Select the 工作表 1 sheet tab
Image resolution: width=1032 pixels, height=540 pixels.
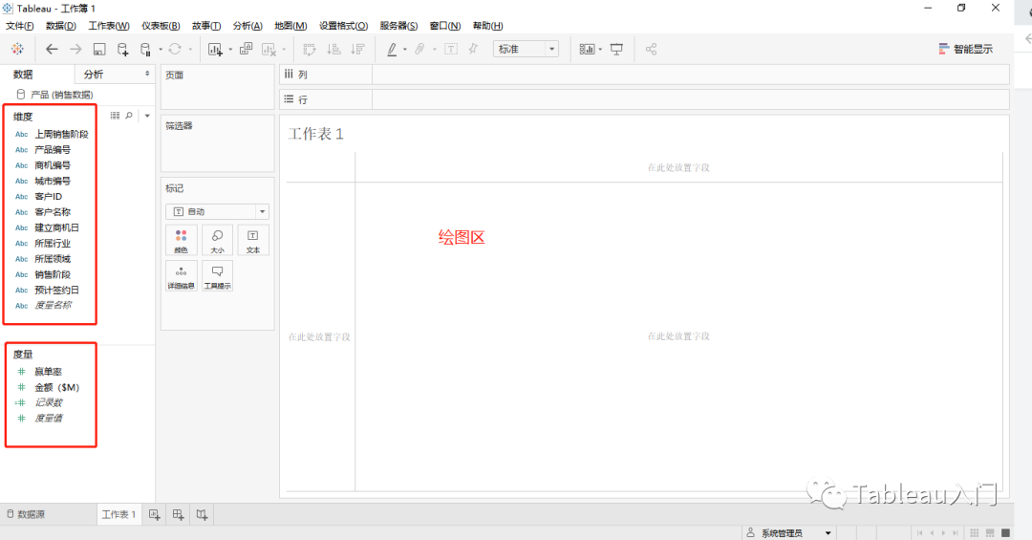(x=118, y=514)
